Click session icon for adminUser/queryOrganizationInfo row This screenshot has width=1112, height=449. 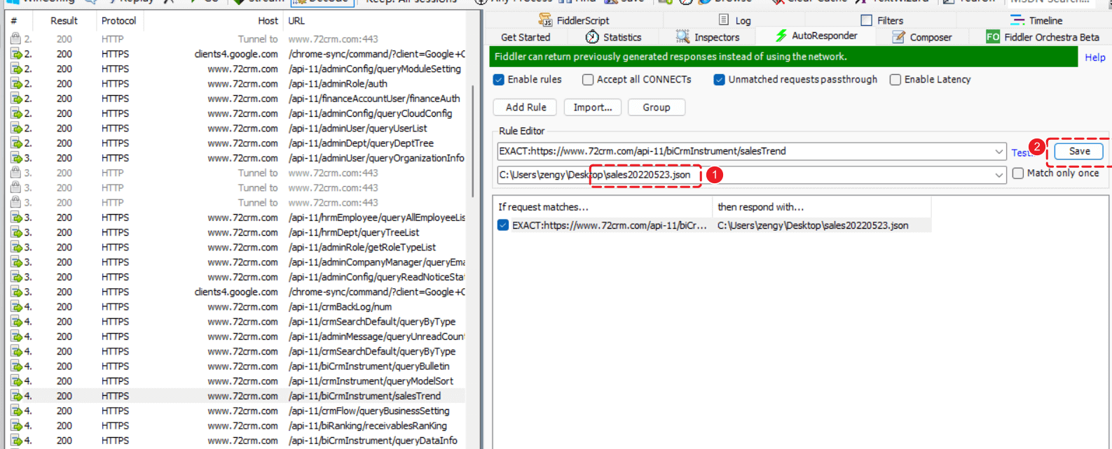tap(16, 158)
